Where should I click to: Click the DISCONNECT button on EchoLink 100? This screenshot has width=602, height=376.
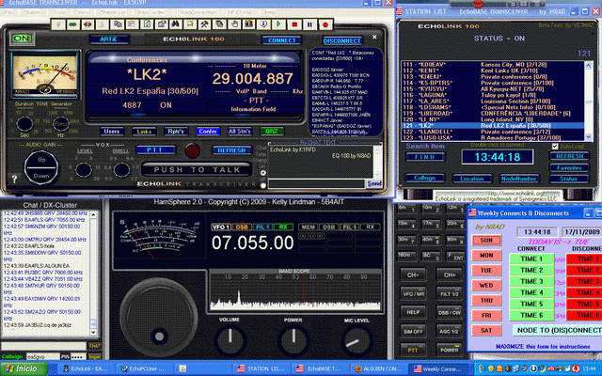point(342,40)
